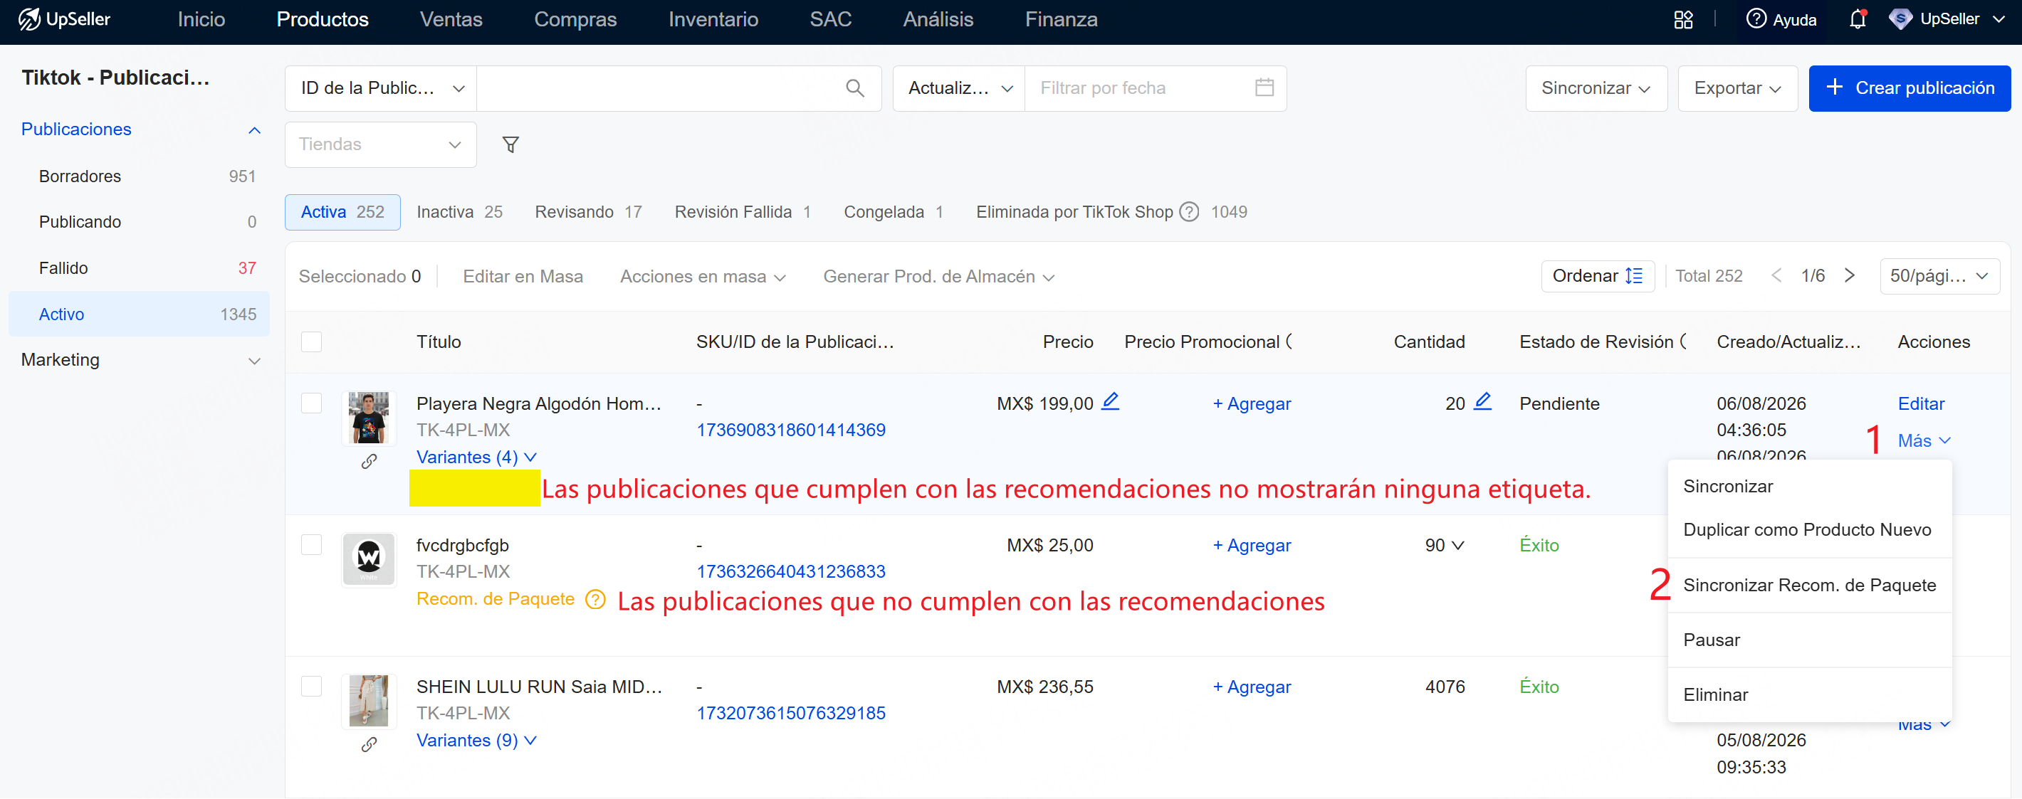Open the notifications bell icon
The image size is (2022, 799).
click(x=1857, y=20)
